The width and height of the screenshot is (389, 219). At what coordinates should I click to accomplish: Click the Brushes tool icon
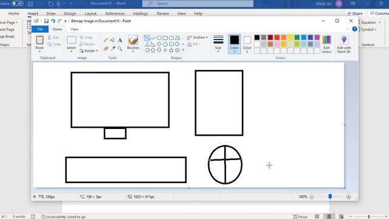133,40
